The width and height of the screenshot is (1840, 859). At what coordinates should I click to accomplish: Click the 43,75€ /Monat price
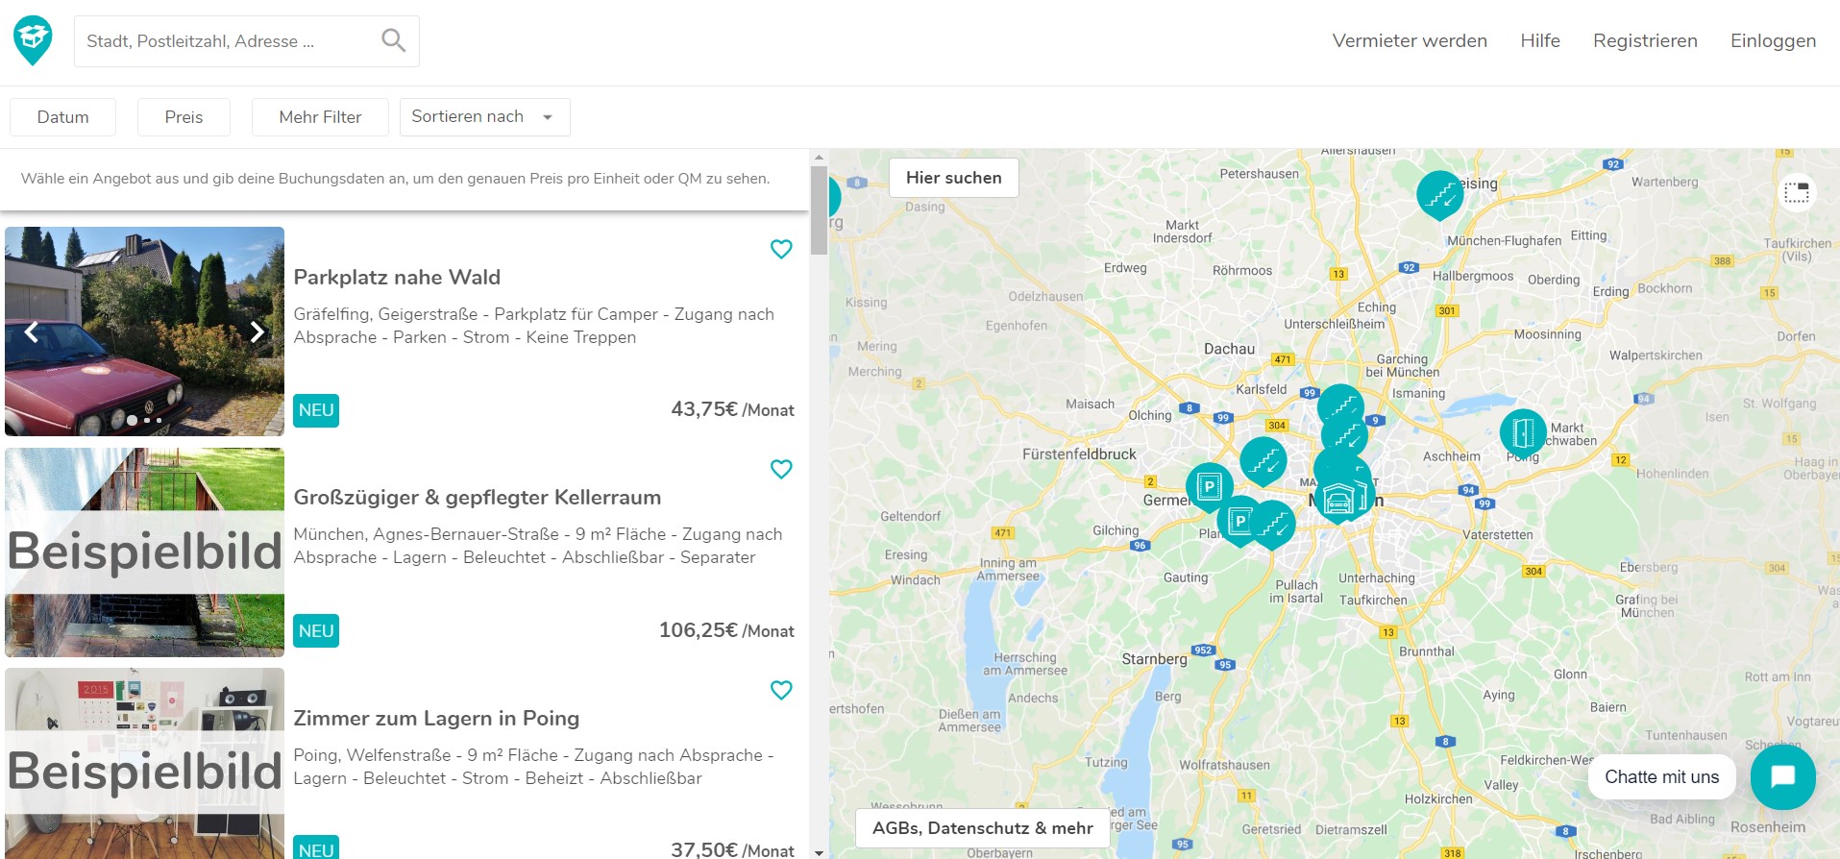(732, 409)
